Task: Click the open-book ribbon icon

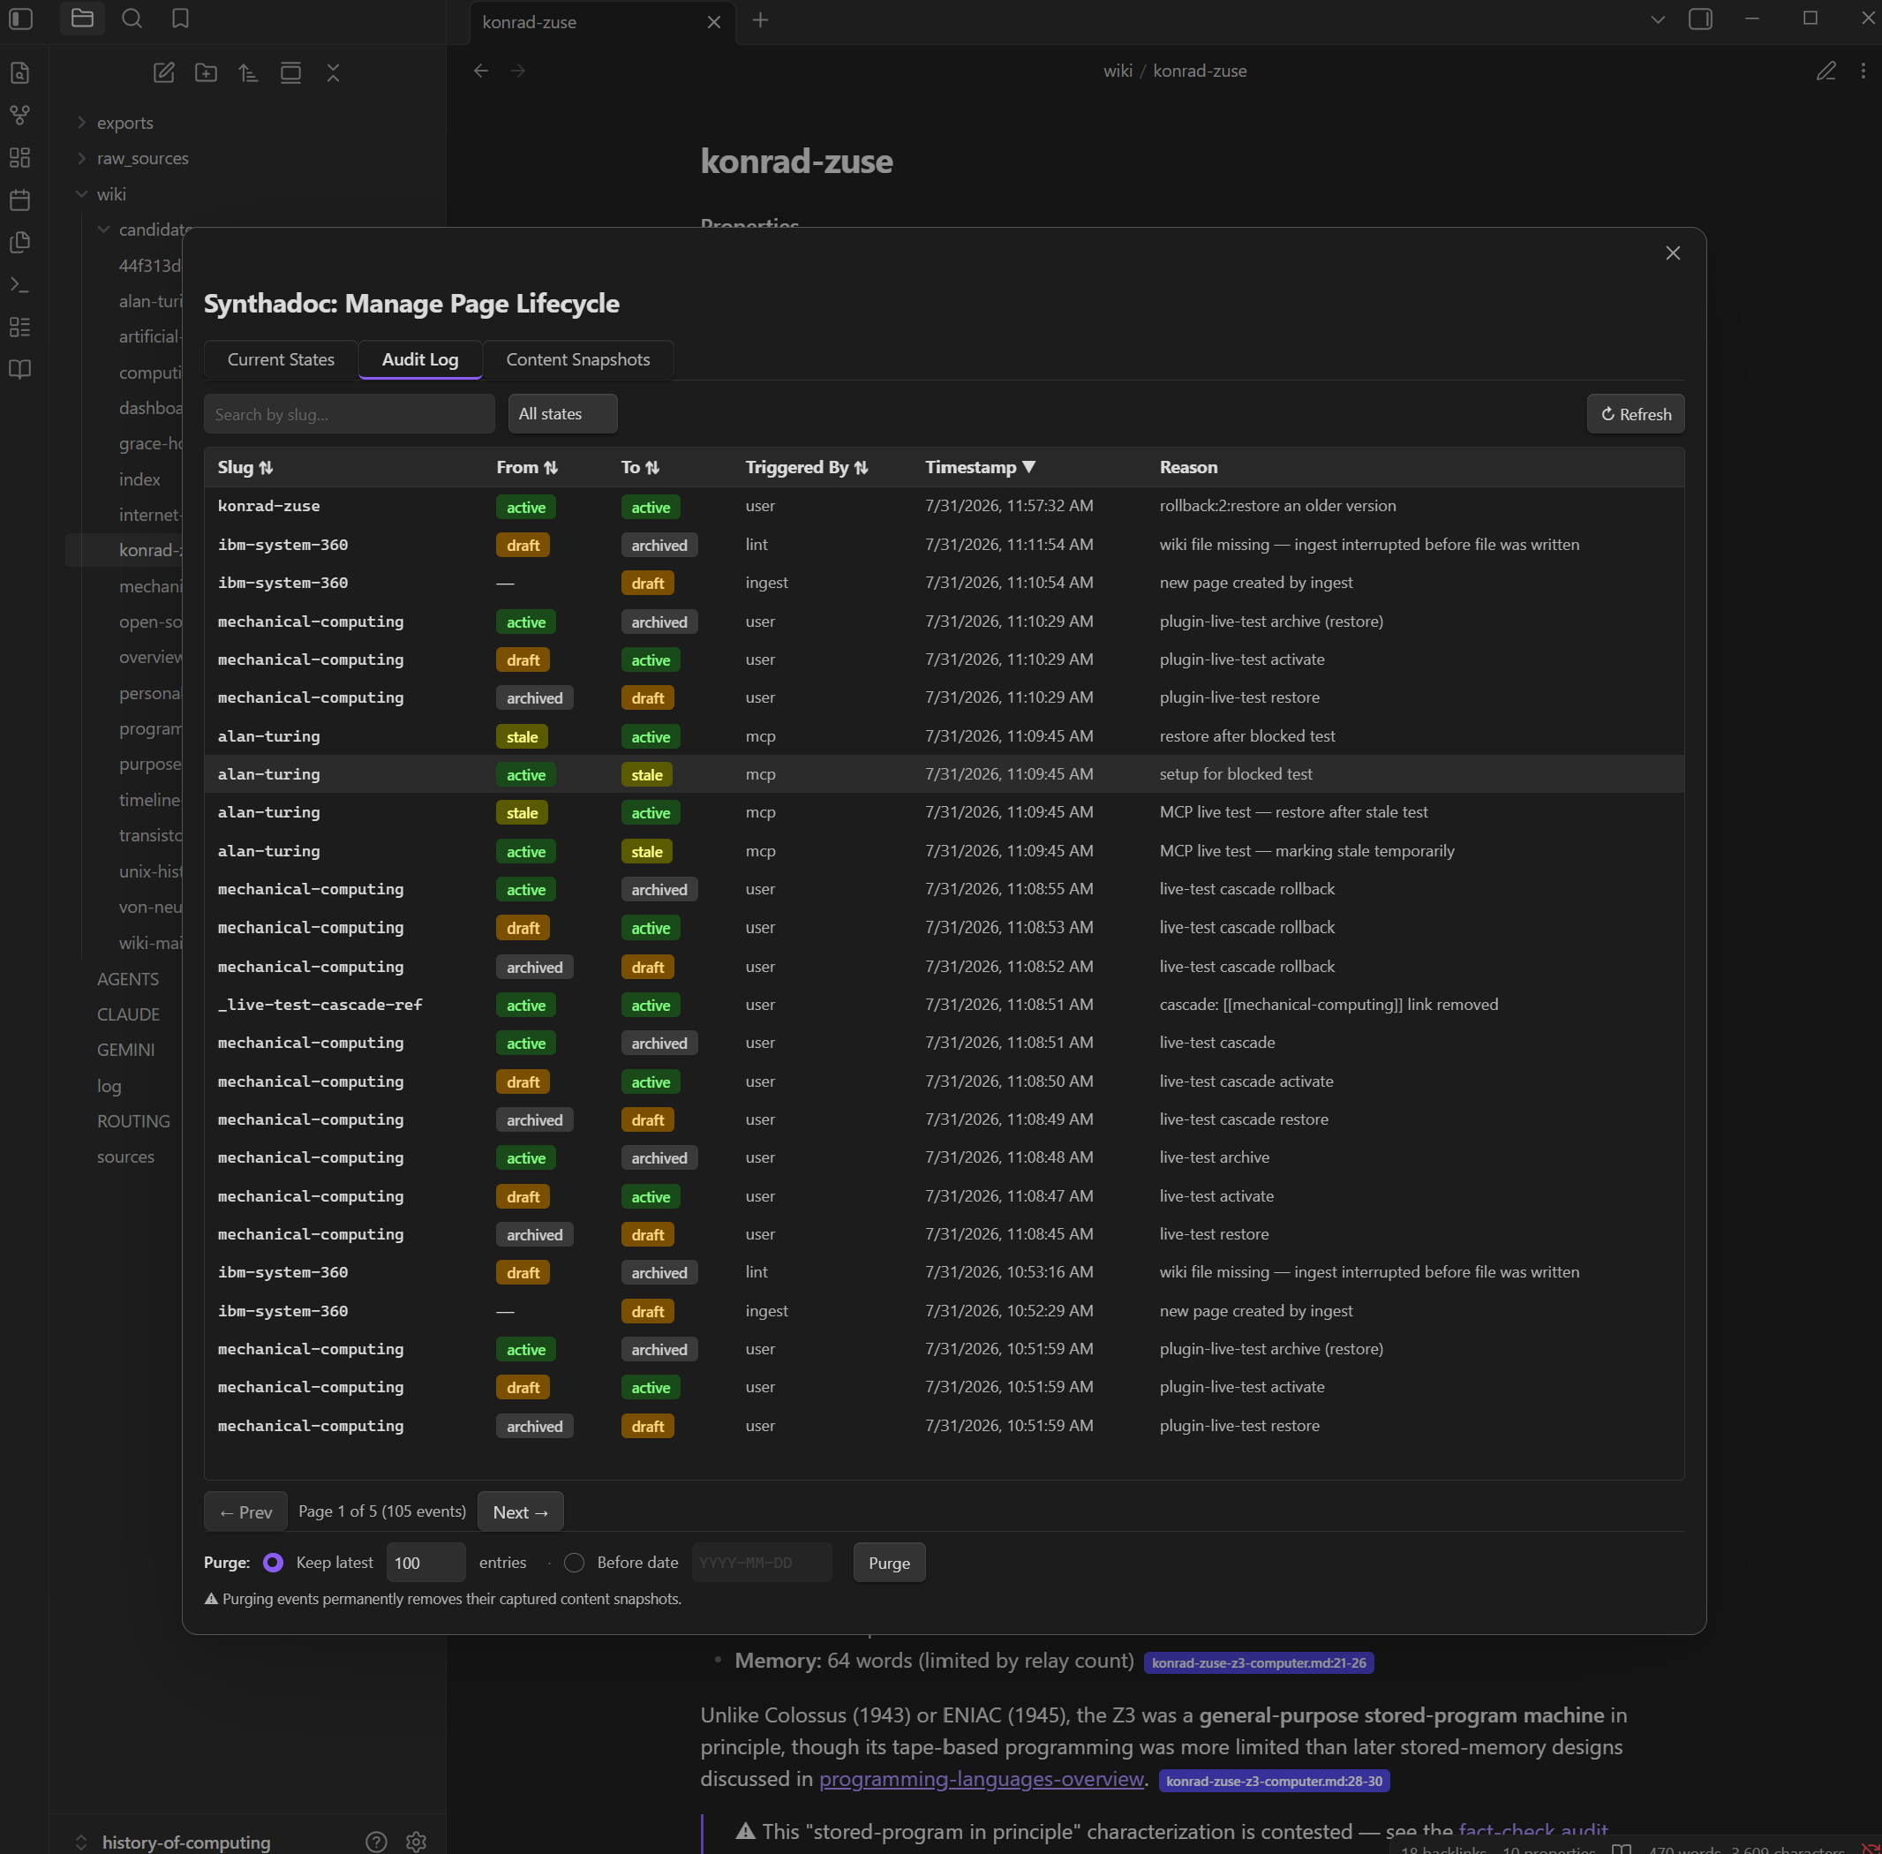Action: [x=19, y=369]
